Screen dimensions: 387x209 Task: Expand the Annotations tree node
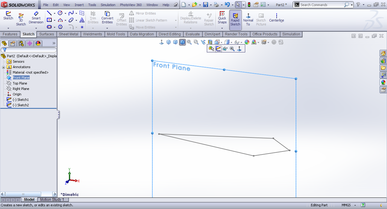click(4, 67)
